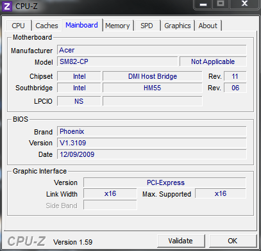Open the SPD tab

(x=147, y=26)
